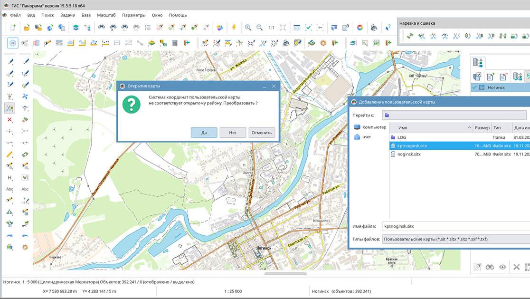Click the yellow lightning bolt icon
Viewport: 530px width, 299px height.
click(234, 28)
